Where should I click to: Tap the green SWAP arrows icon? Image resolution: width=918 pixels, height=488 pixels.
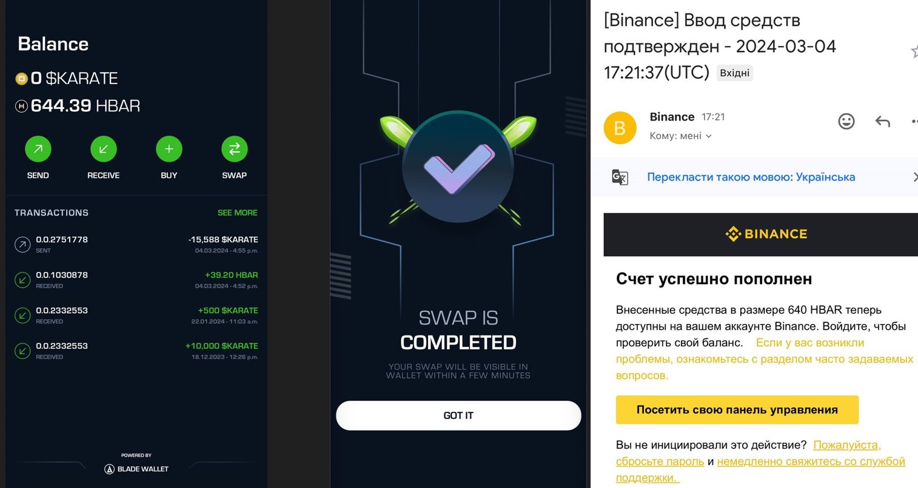pyautogui.click(x=235, y=149)
